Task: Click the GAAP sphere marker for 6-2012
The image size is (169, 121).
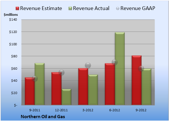Action: 115,62
